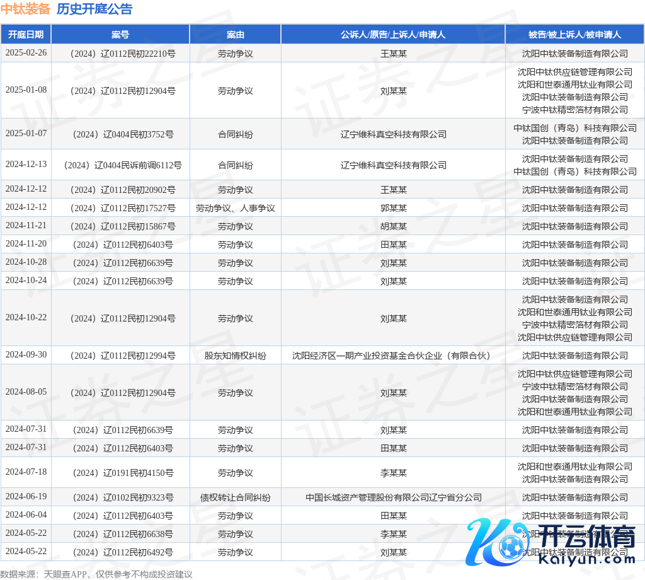Click the 债权转让合同纠纷 case cause cell

(236, 497)
